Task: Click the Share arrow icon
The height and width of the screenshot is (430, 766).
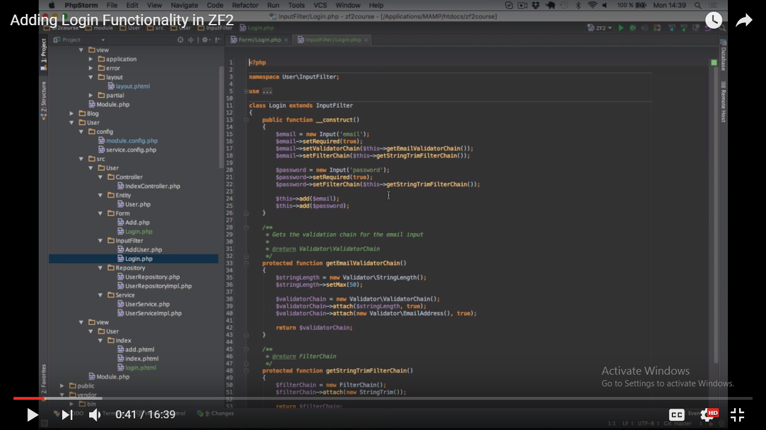Action: click(744, 21)
